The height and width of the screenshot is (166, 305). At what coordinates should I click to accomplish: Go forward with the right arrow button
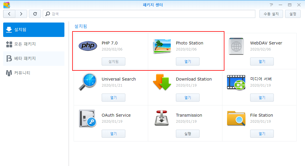point(21,14)
